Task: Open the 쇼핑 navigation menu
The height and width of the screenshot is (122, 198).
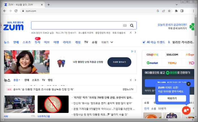Action: coord(94,42)
